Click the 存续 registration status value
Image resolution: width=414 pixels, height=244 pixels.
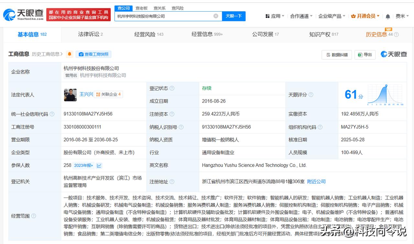point(207,88)
